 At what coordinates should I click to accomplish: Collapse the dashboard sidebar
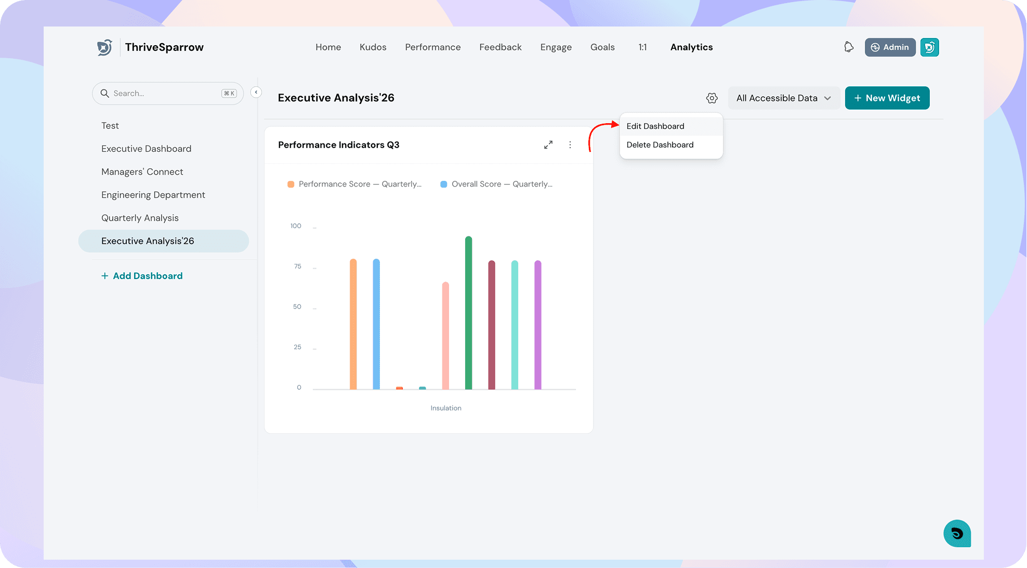[x=256, y=93]
